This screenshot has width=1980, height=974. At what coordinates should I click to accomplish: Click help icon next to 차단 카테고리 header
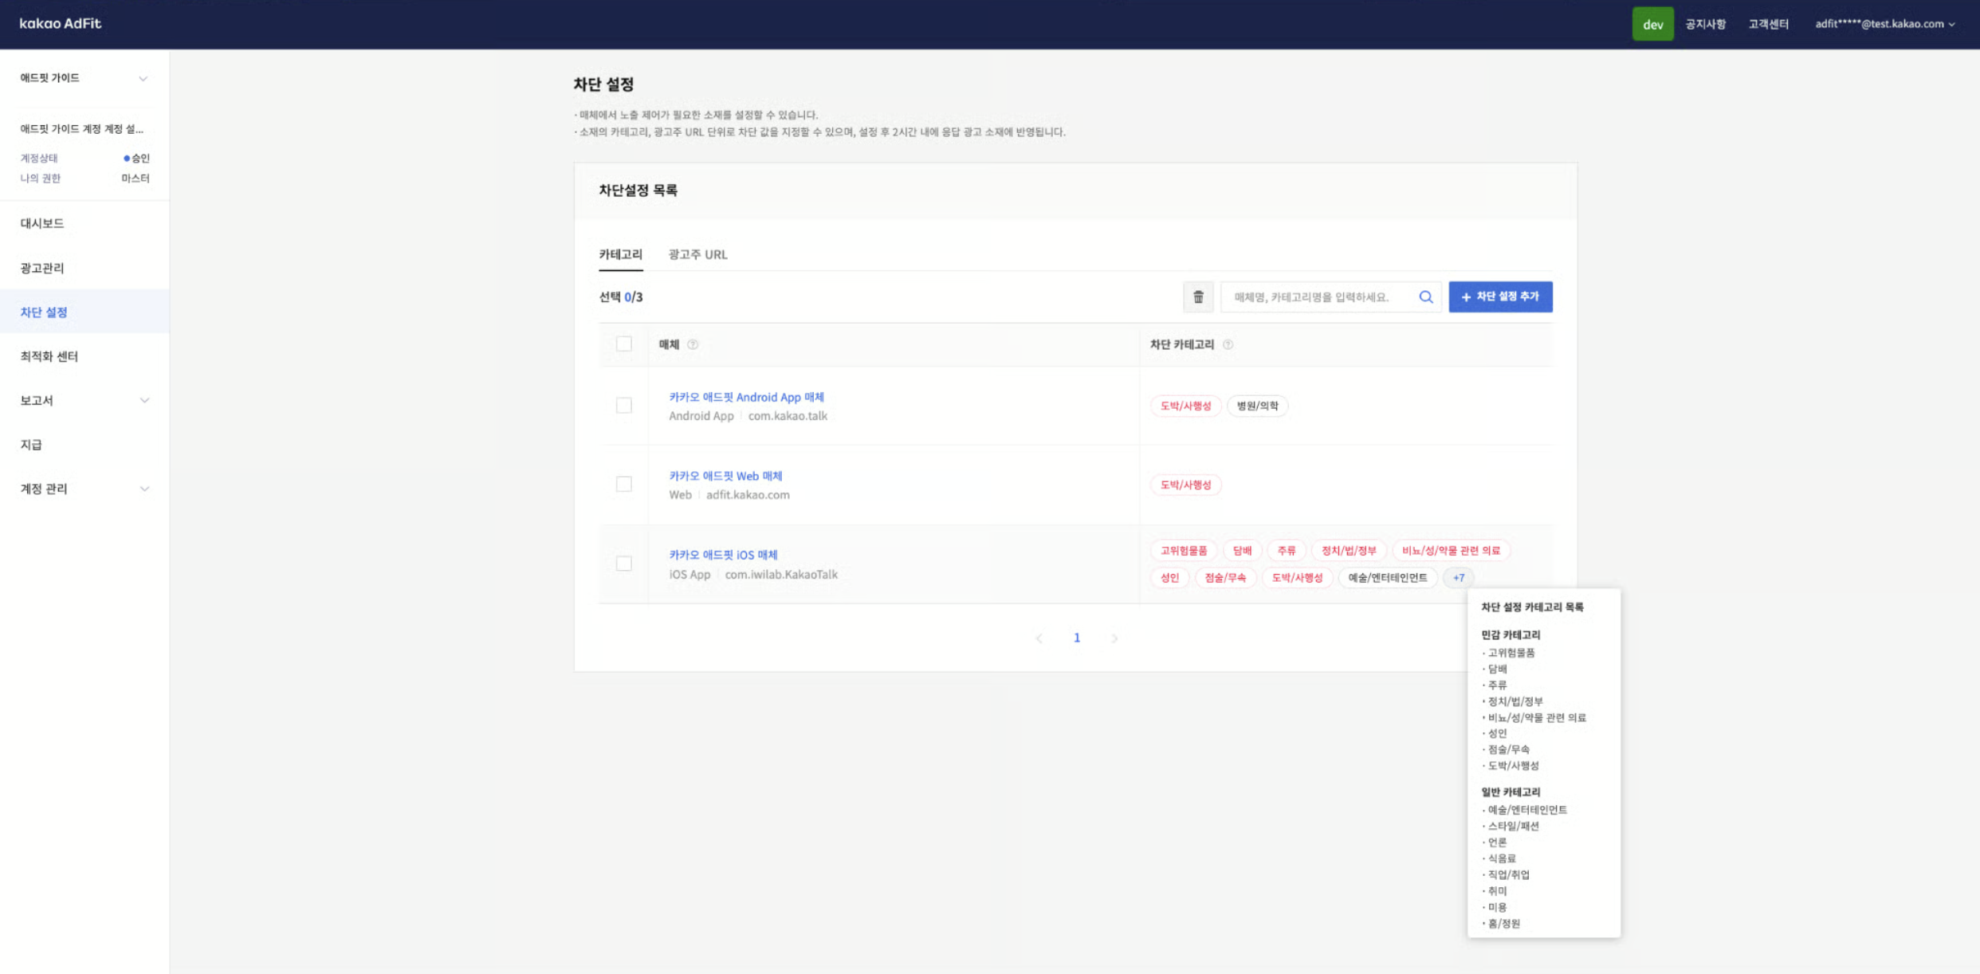click(x=1228, y=344)
